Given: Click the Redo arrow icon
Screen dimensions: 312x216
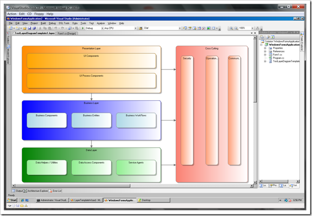Looking at the screenshot, I should [62, 28].
